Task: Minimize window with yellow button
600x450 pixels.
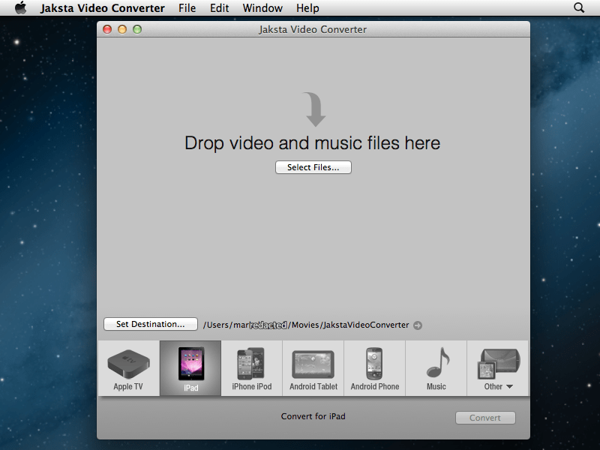Action: (122, 29)
